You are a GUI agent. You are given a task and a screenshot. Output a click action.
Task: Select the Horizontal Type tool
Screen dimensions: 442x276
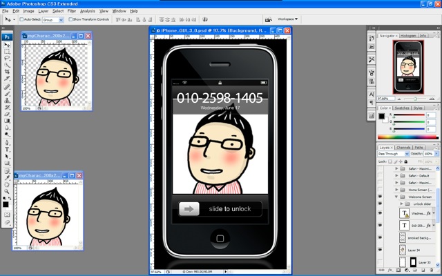7,150
